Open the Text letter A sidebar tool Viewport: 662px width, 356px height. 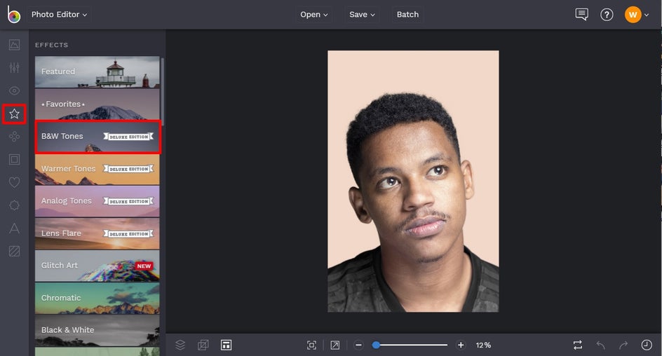click(x=14, y=228)
